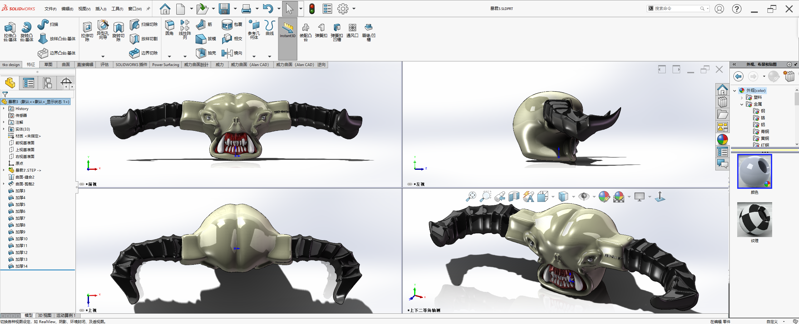
Task: Switch to DimXpertManager tab
Action: [x=66, y=83]
